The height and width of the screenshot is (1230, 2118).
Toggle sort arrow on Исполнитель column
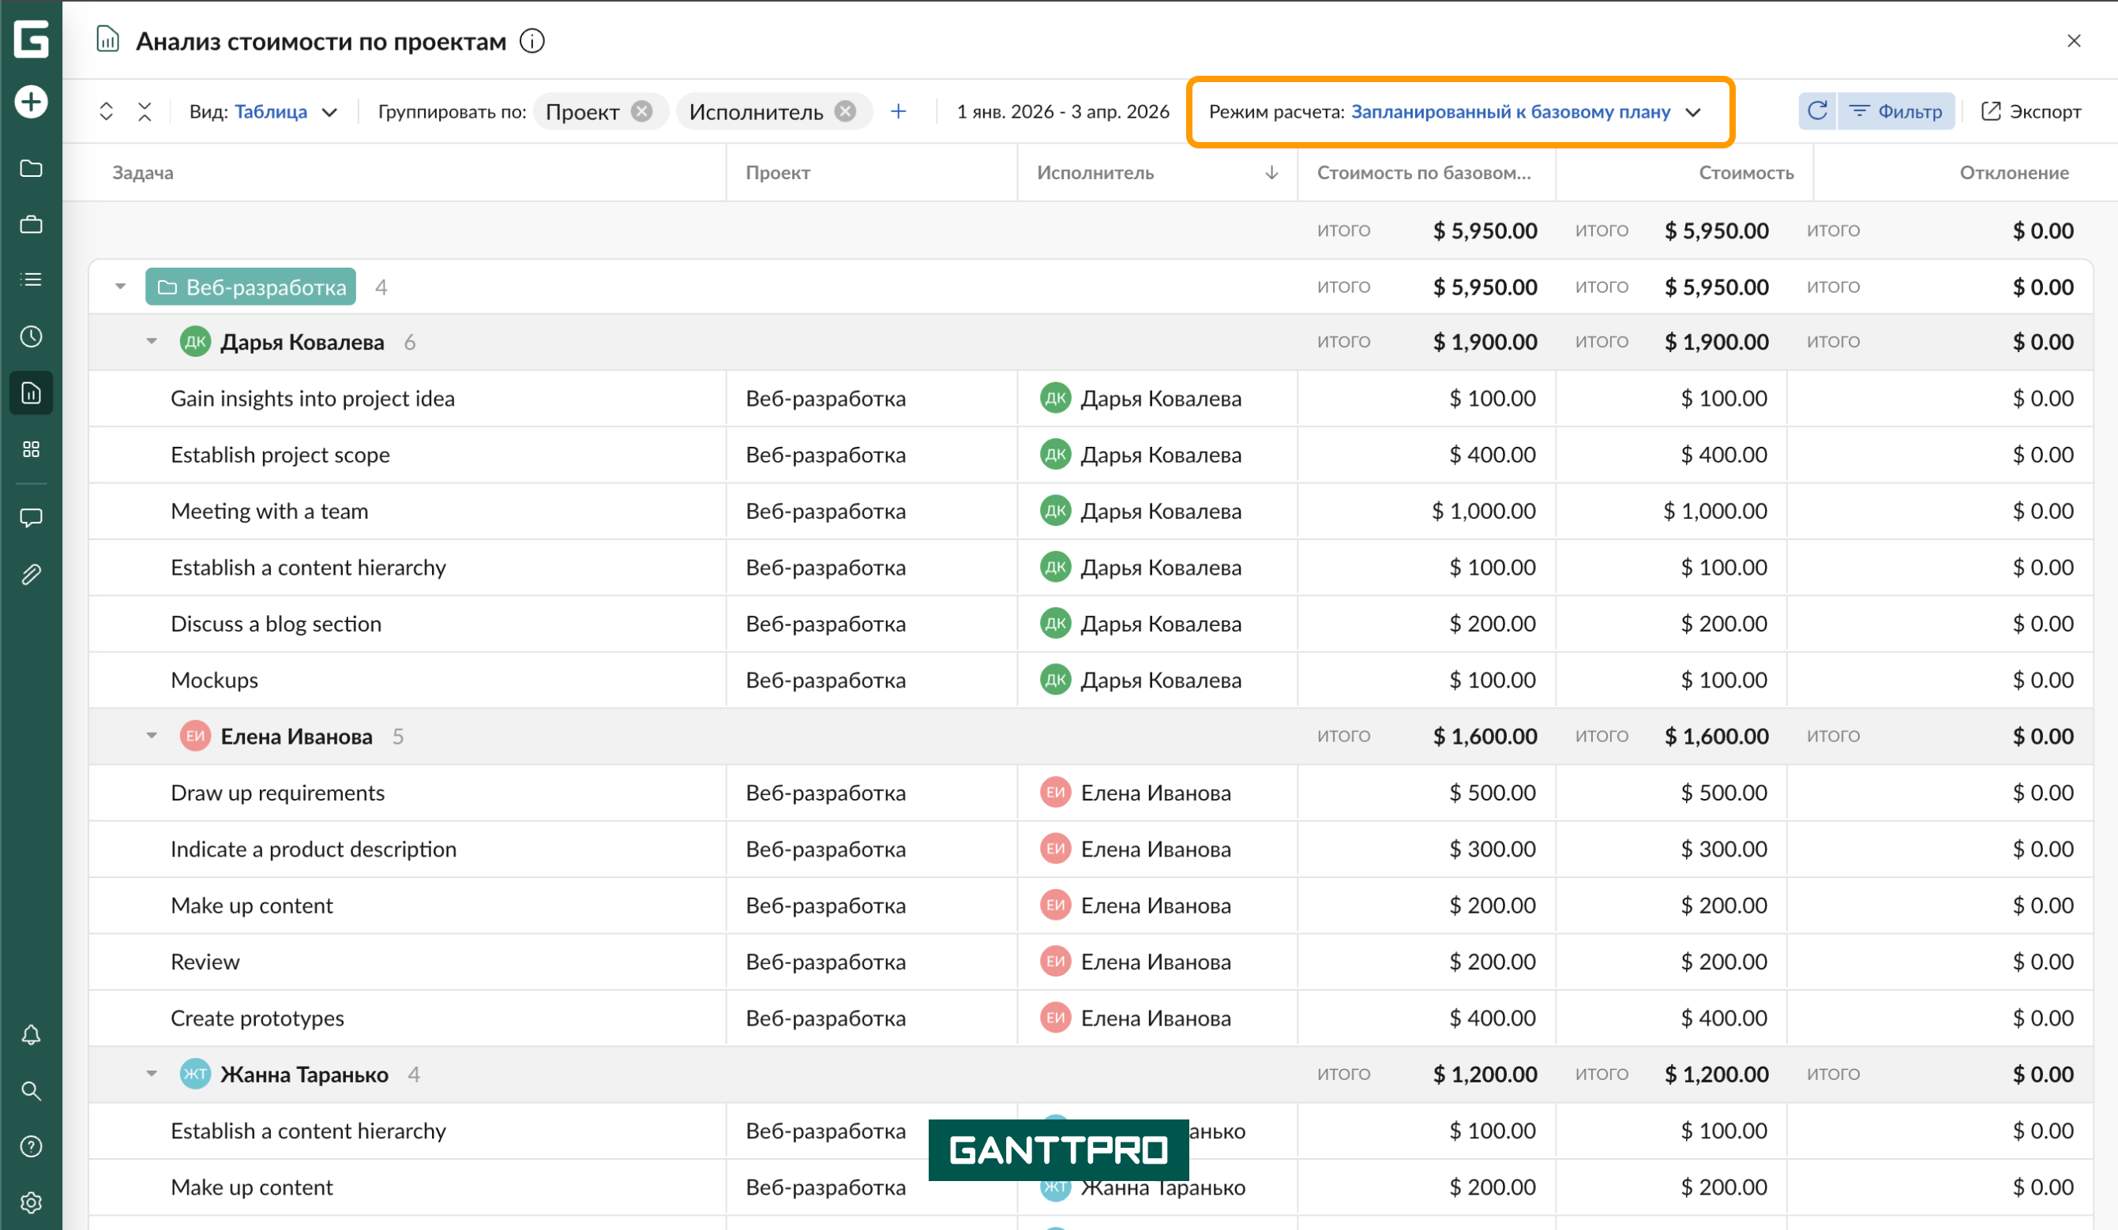coord(1271,173)
